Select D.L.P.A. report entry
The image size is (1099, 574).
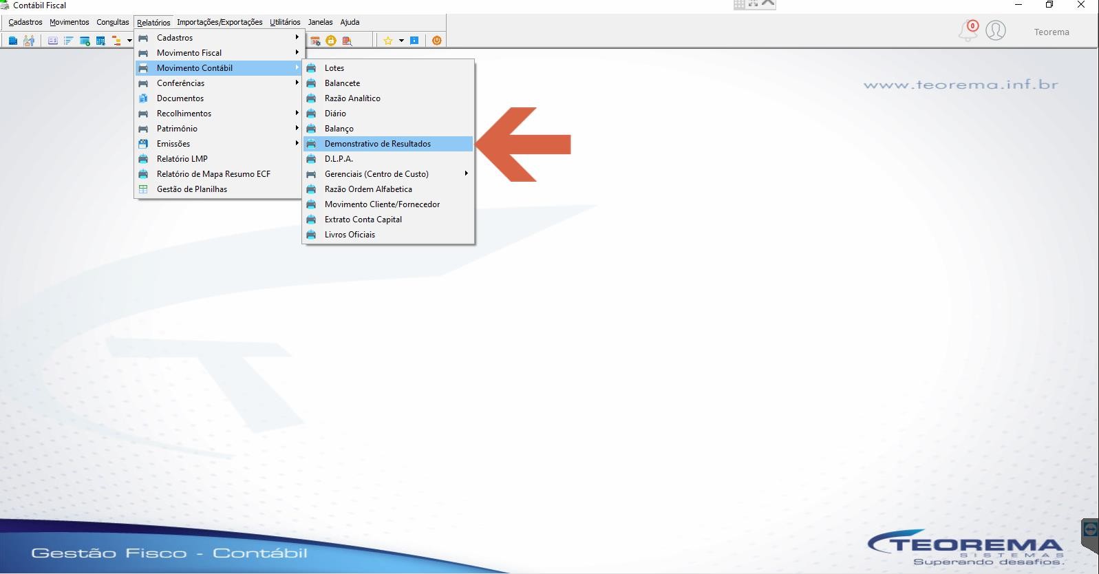(x=388, y=159)
